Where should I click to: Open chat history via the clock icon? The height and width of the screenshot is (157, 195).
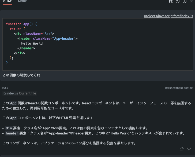(177, 1)
